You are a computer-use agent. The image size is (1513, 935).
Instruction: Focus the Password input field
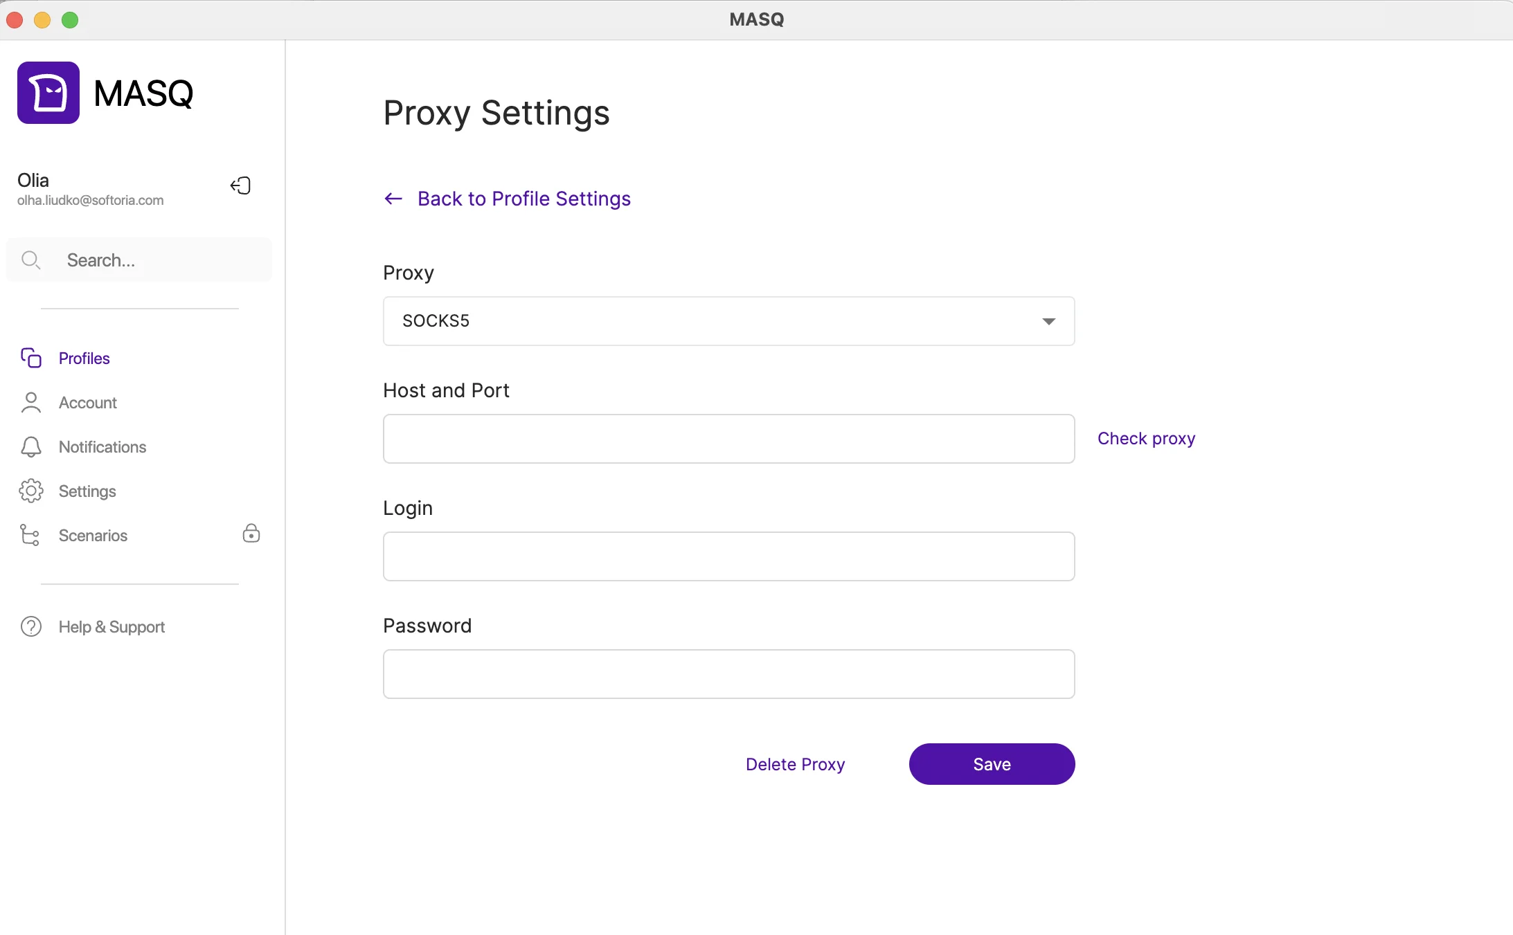click(728, 674)
